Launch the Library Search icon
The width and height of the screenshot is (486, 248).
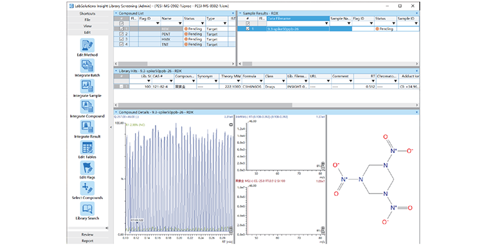[87, 209]
